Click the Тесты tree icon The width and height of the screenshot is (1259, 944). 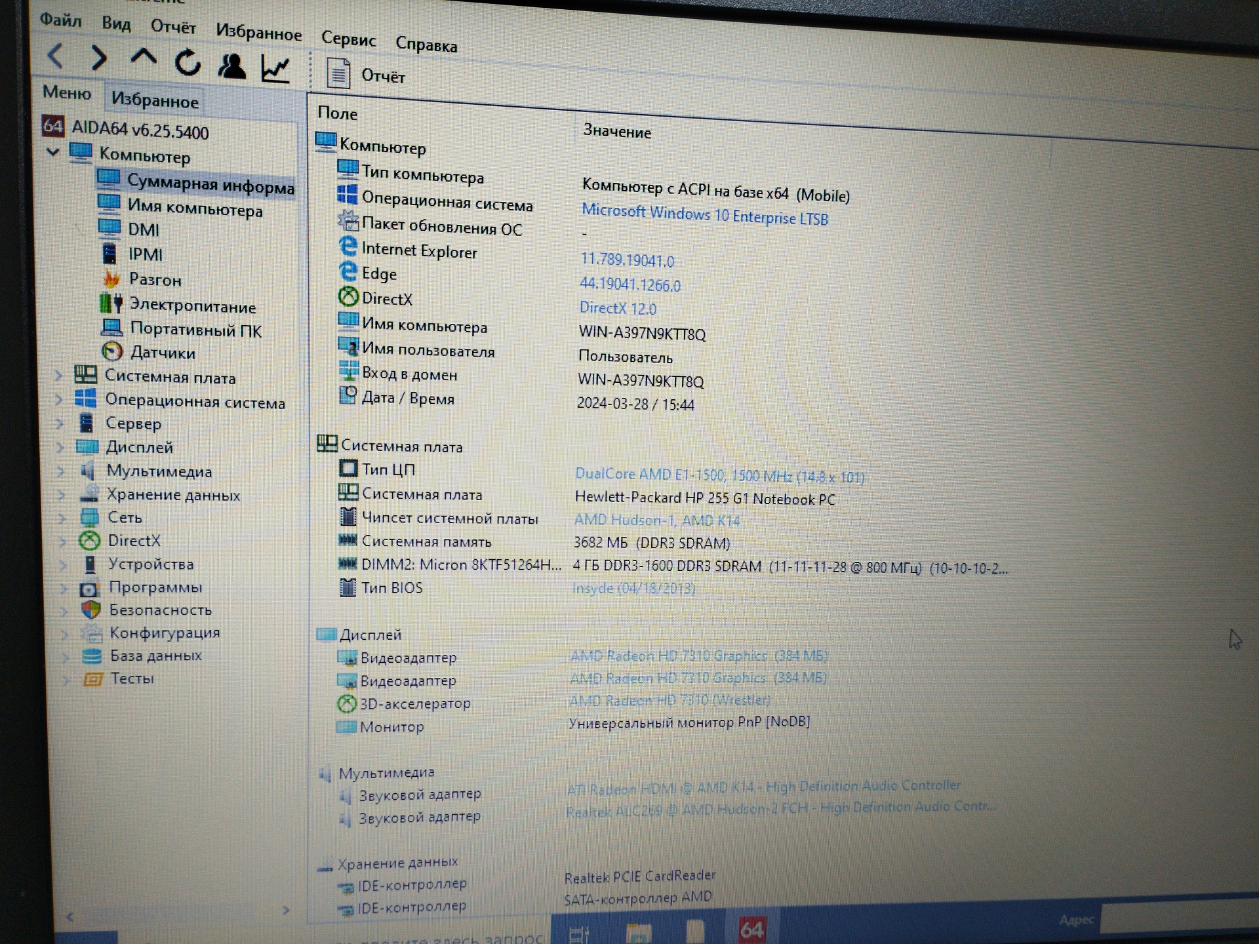click(x=93, y=678)
